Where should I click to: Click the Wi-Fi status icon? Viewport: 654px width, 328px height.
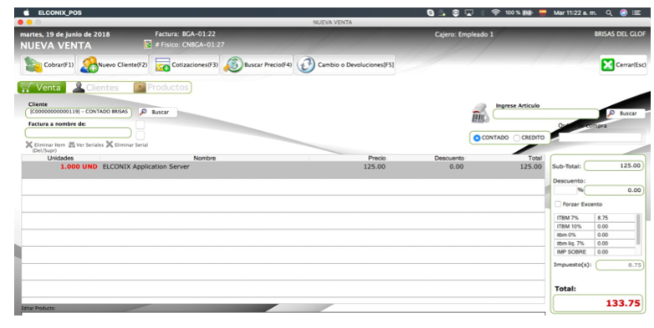pos(495,13)
